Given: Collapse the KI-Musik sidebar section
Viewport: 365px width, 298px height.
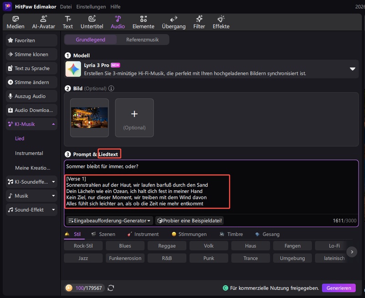Looking at the screenshot, I should pos(53,124).
